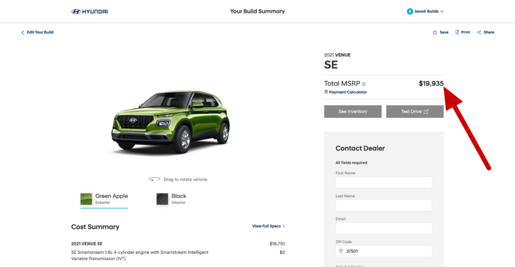Click the Hyundai logo
Image resolution: width=515 pixels, height=267 pixels.
90,12
